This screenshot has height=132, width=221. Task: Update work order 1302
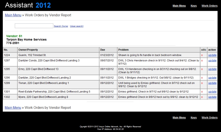click(212, 97)
